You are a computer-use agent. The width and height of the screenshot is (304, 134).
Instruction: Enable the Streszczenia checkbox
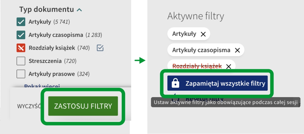pyautogui.click(x=21, y=61)
